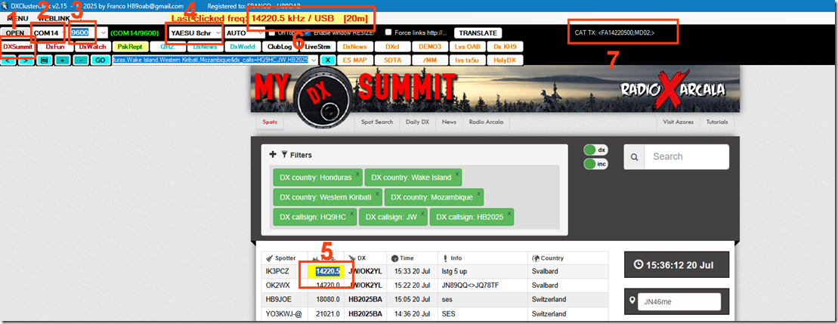Click the TRANSLATE button
The image size is (838, 324).
pos(478,32)
